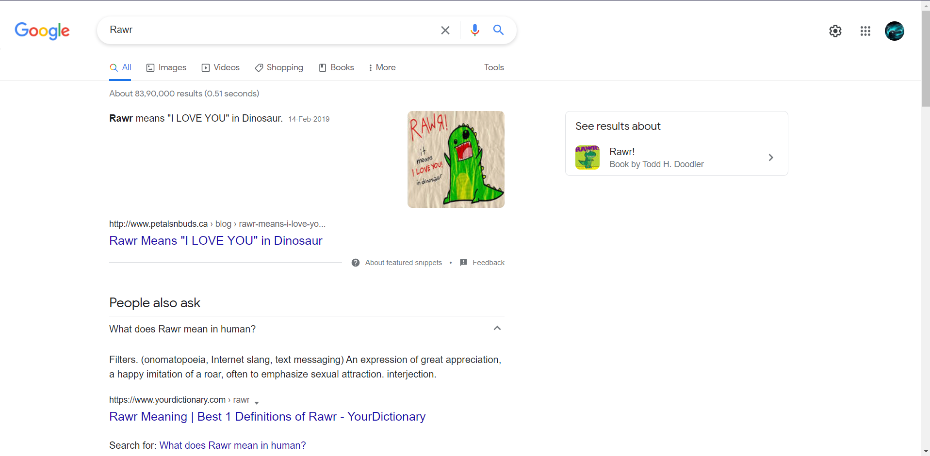Open More search categories
930x456 pixels.
pos(382,67)
